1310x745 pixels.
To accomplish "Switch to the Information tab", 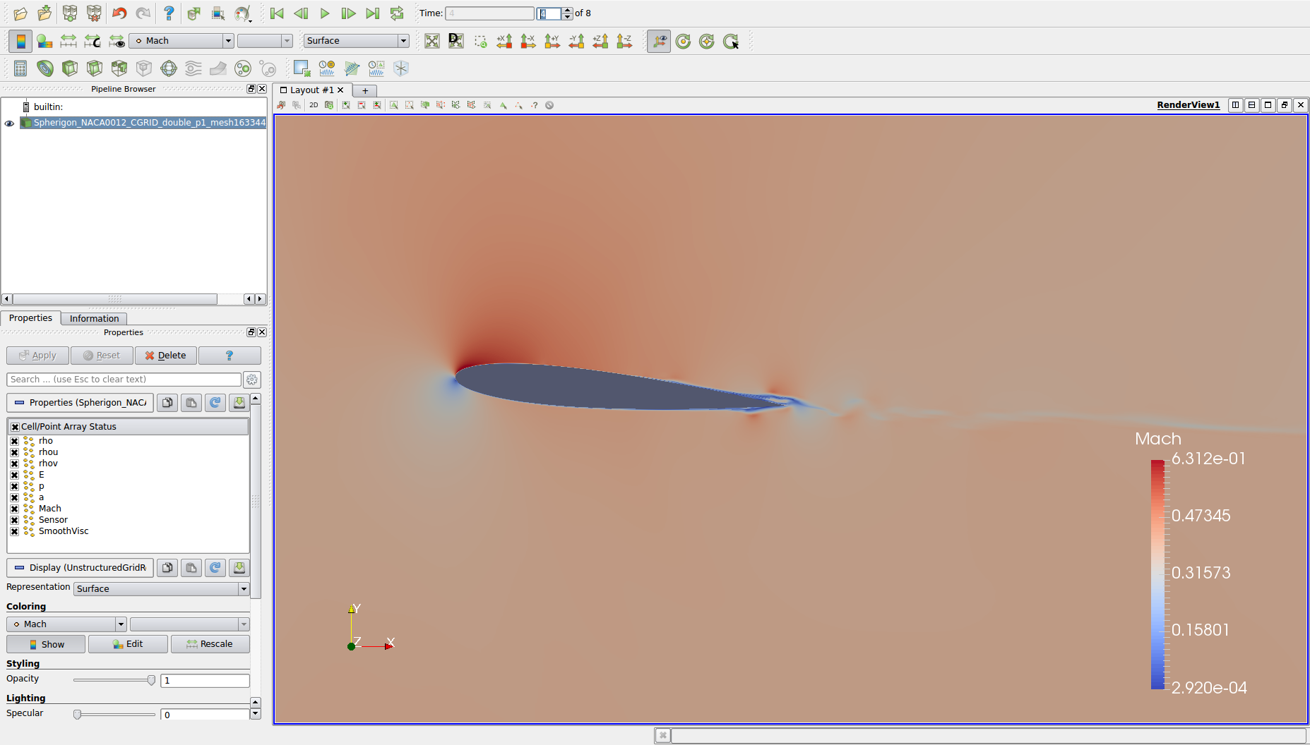I will [x=94, y=318].
